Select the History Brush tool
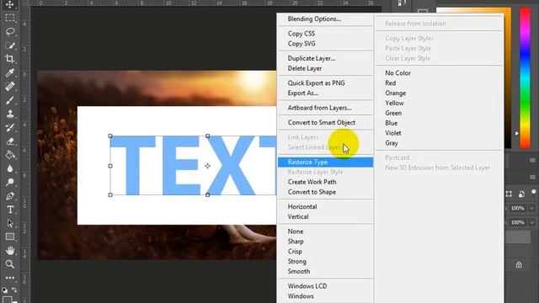539x303 pixels. pos(9,127)
